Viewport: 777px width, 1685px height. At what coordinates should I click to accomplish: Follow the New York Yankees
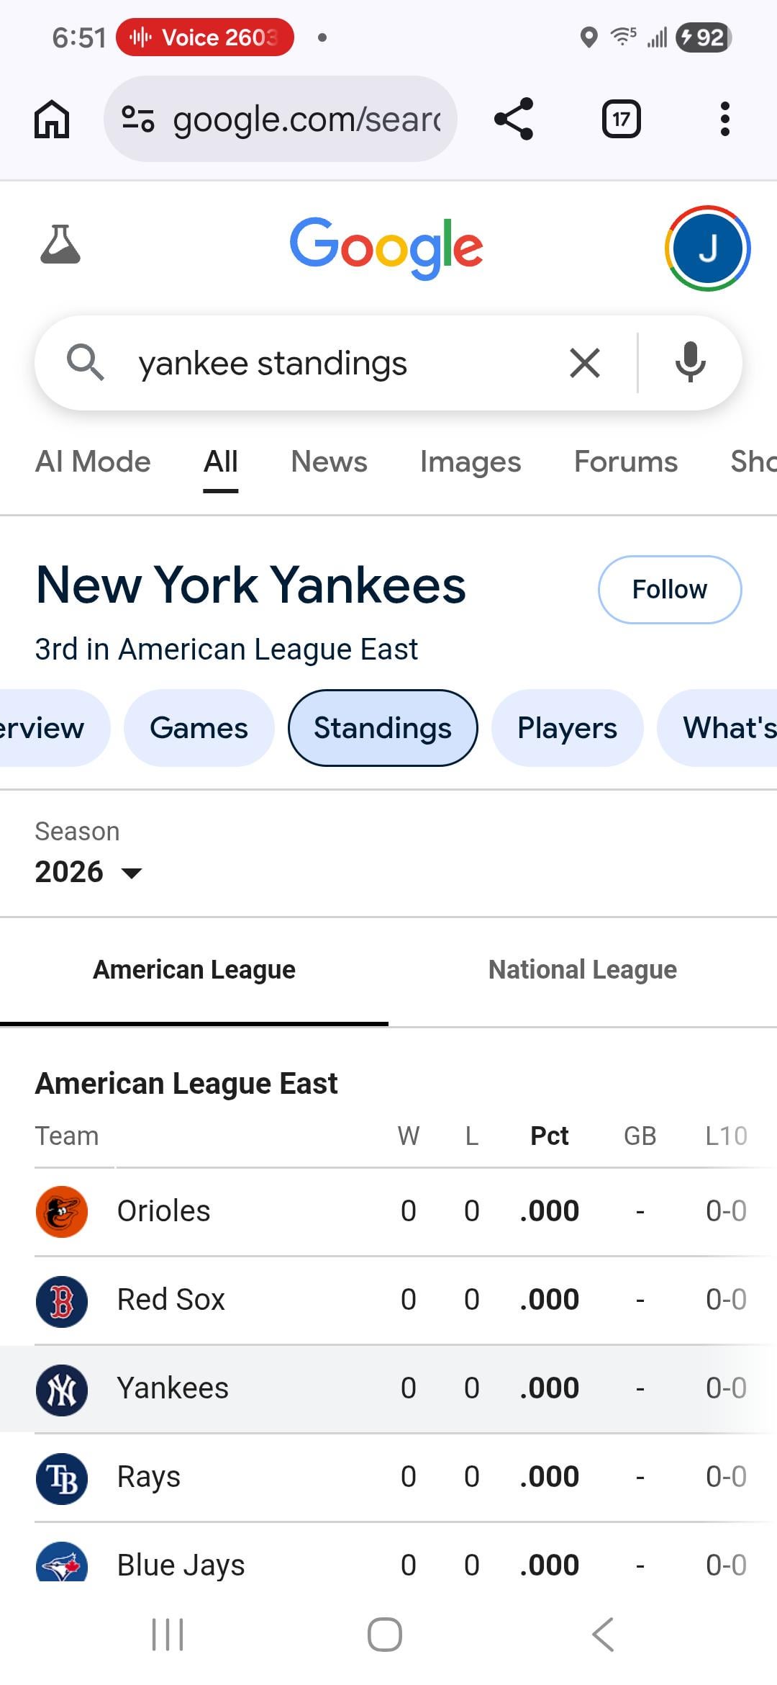point(669,589)
